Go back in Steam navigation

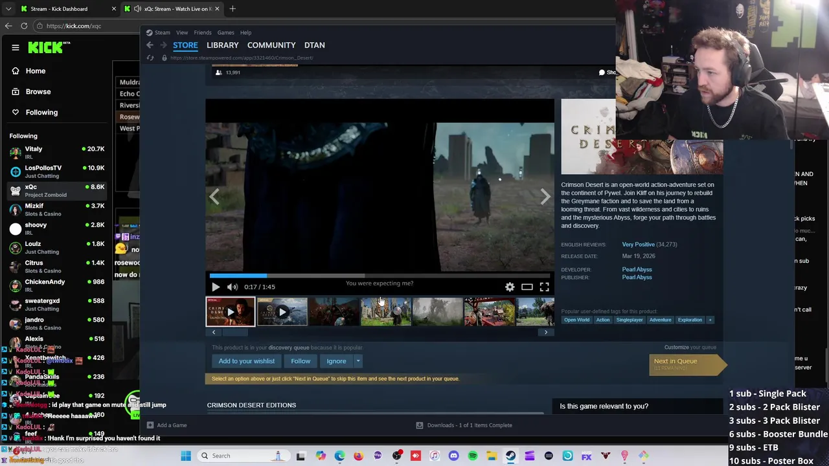[x=150, y=45]
